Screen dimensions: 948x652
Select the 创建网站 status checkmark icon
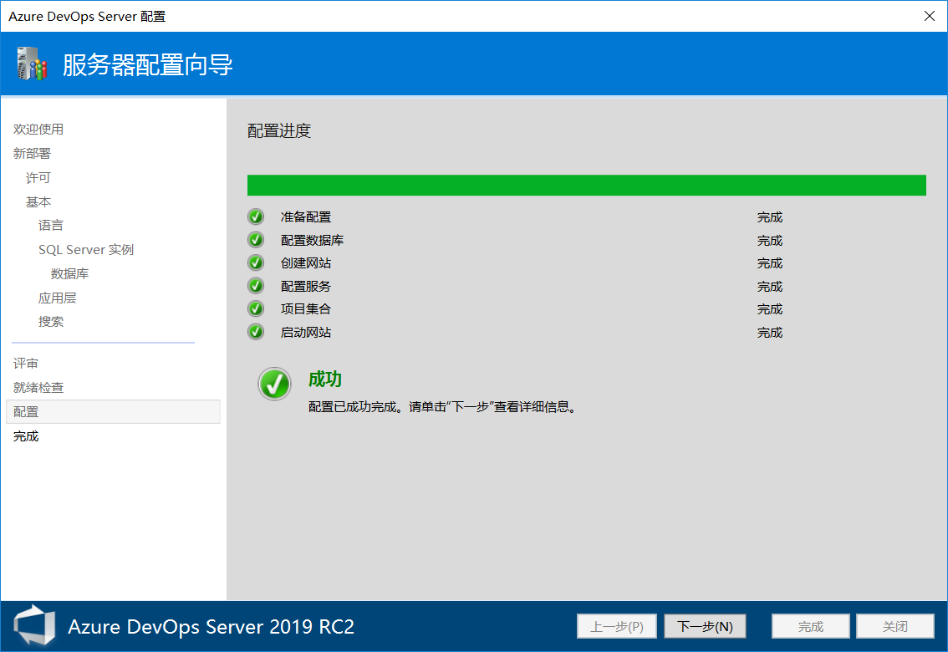click(x=255, y=262)
